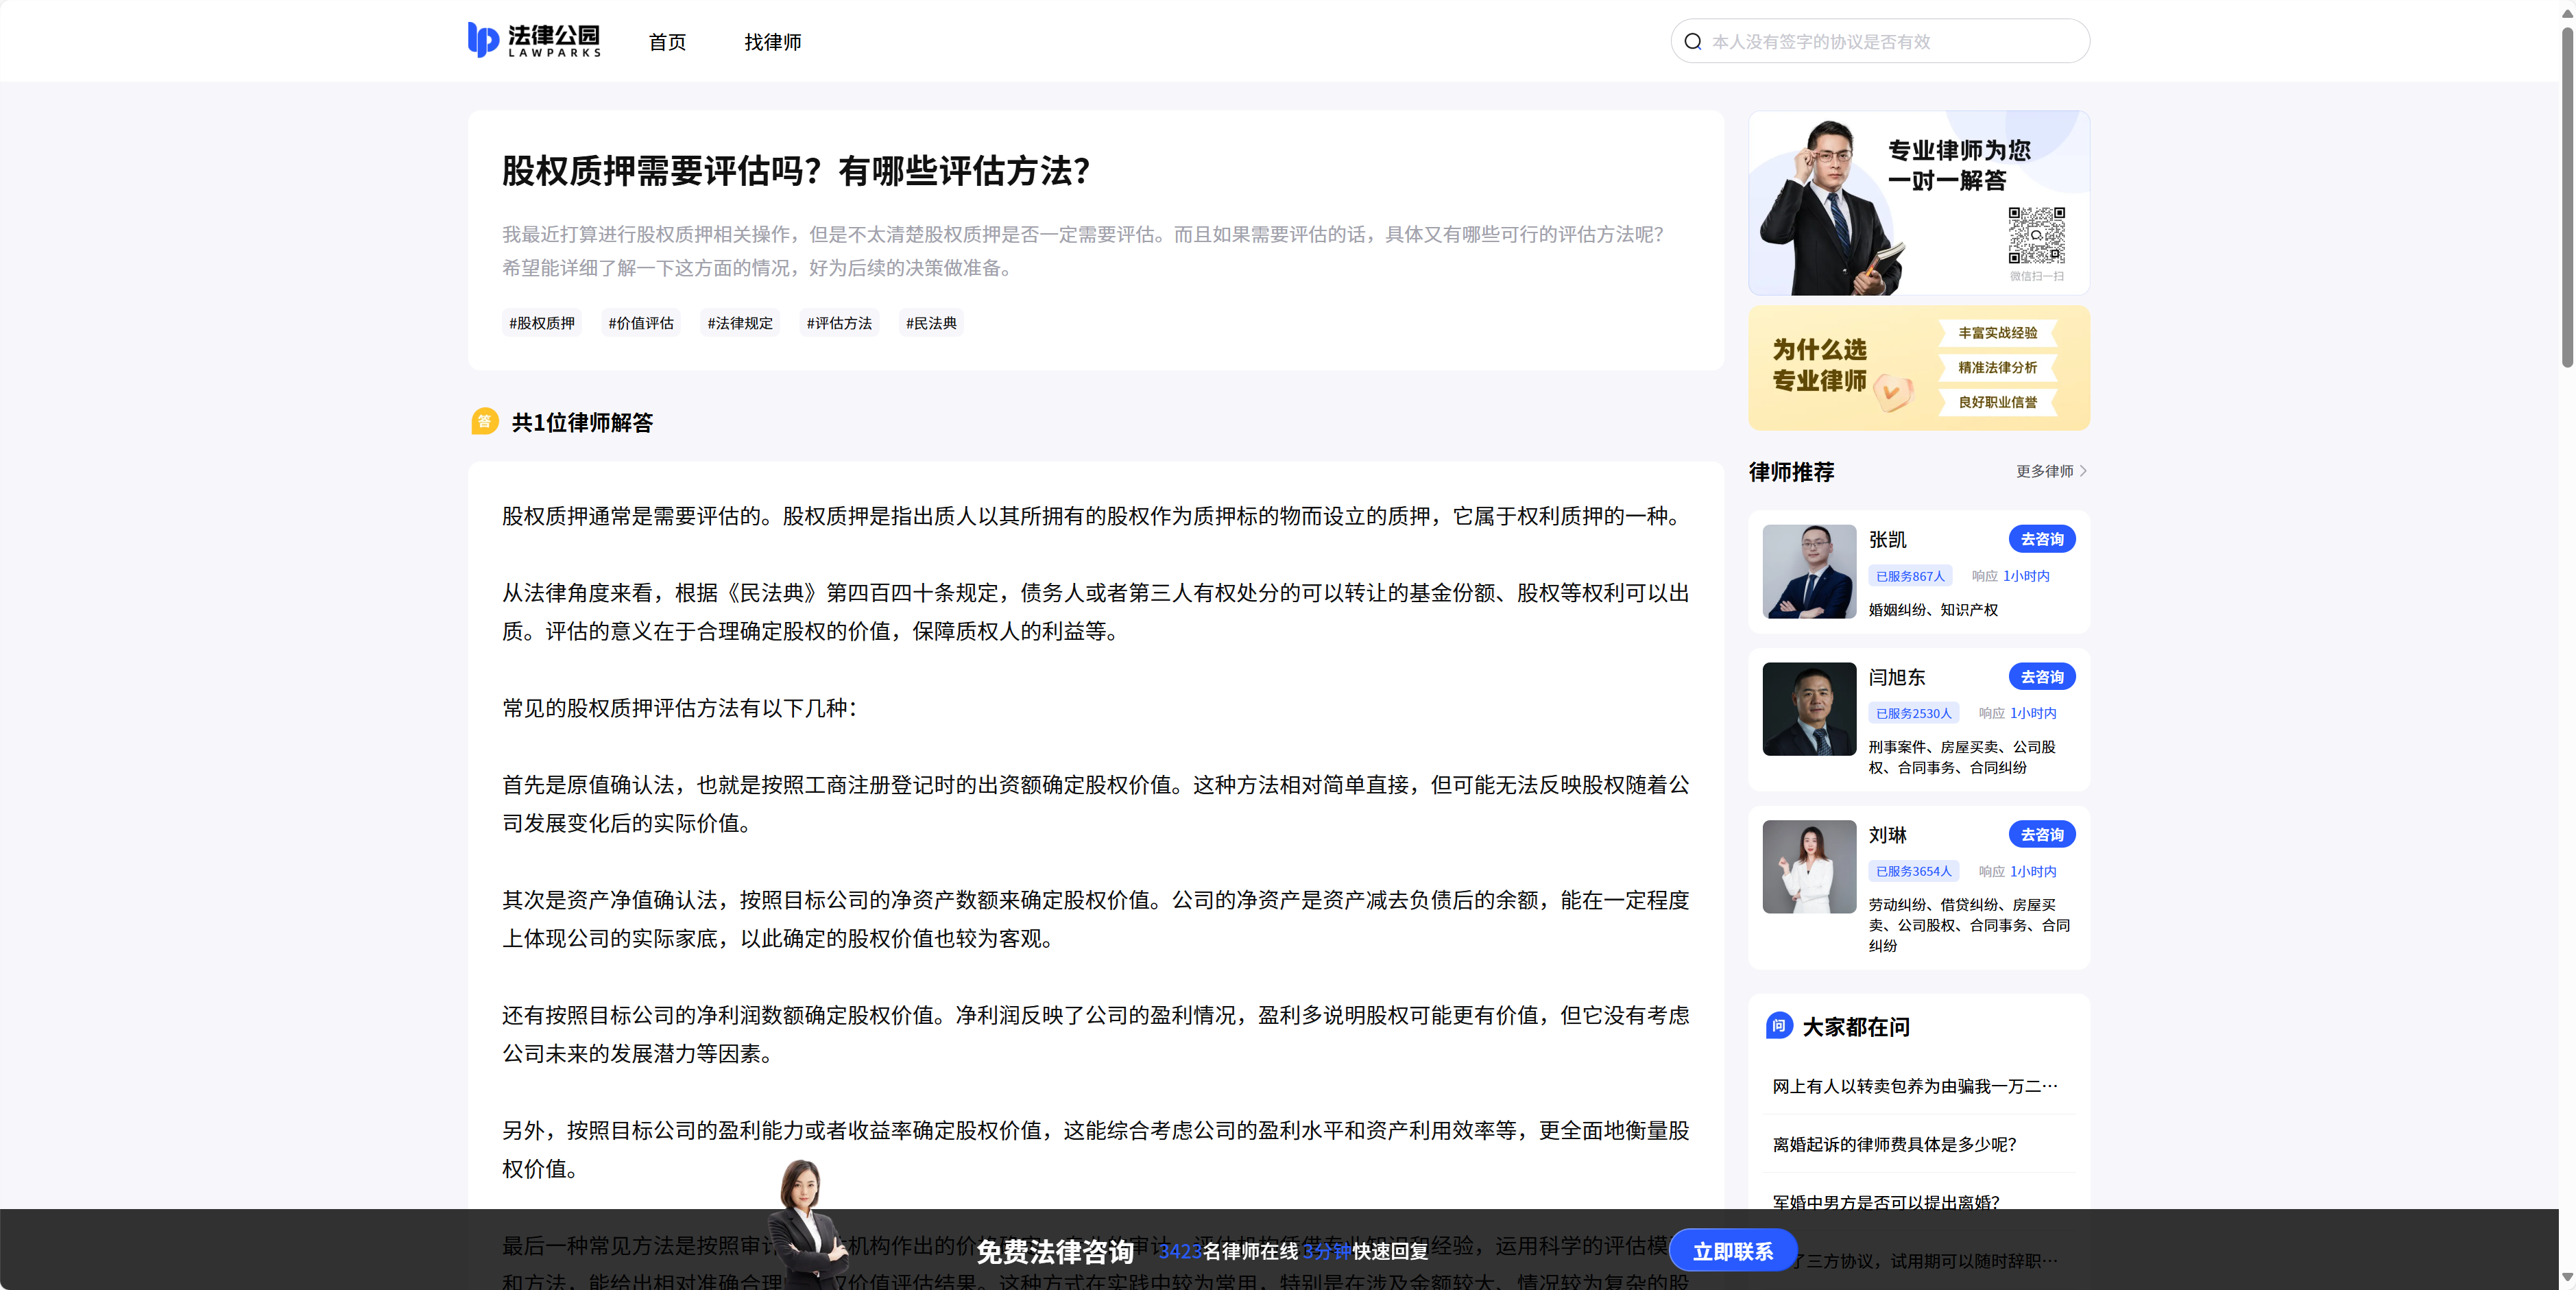Select the #民法典 tag
2576x1290 pixels.
[x=931, y=323]
